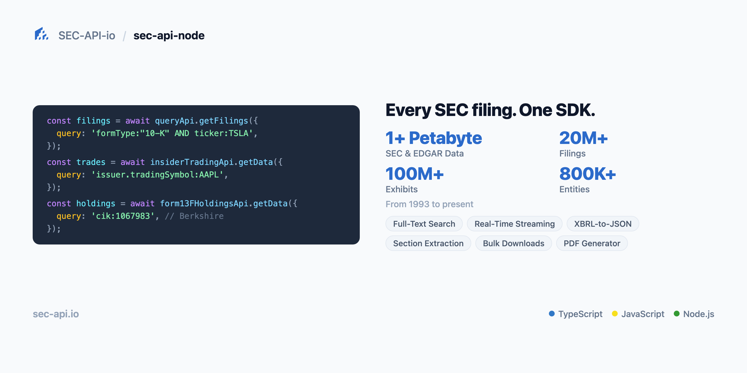Click the SEC-API-io breadcrumb link

87,35
